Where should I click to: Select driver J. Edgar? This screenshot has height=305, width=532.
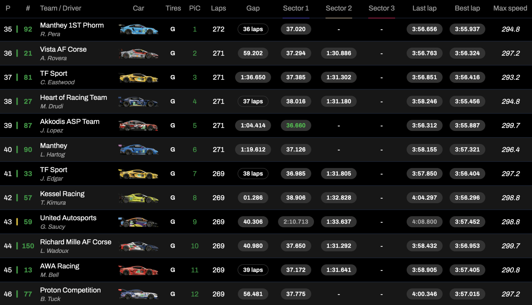tap(52, 179)
